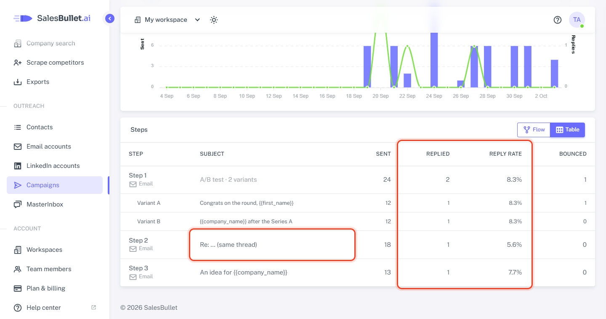Open the help question-mark icon in header

click(x=558, y=20)
